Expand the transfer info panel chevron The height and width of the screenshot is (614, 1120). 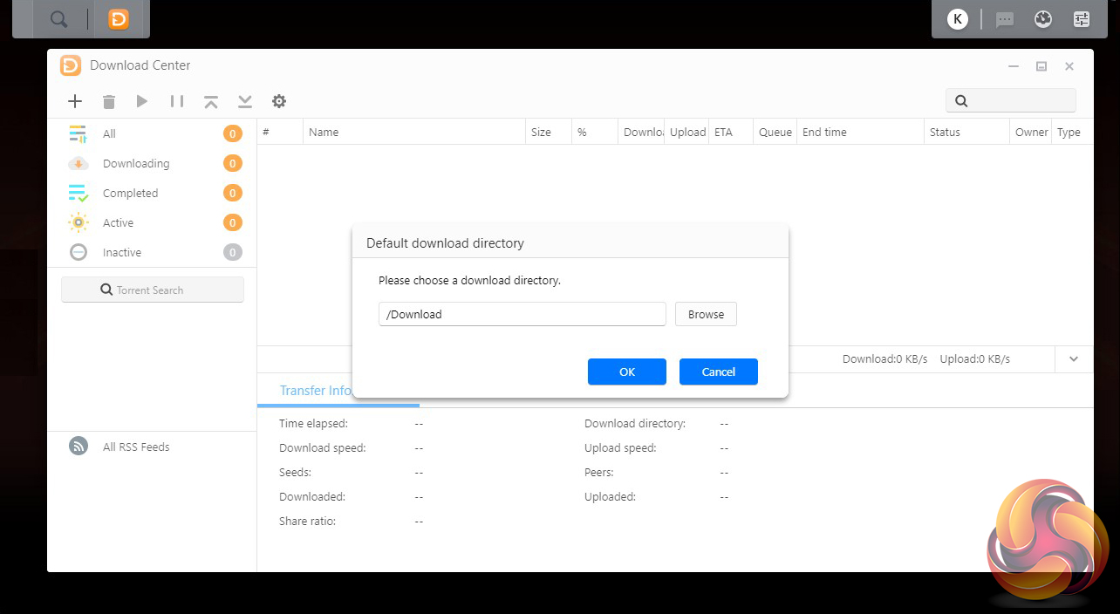coord(1074,359)
